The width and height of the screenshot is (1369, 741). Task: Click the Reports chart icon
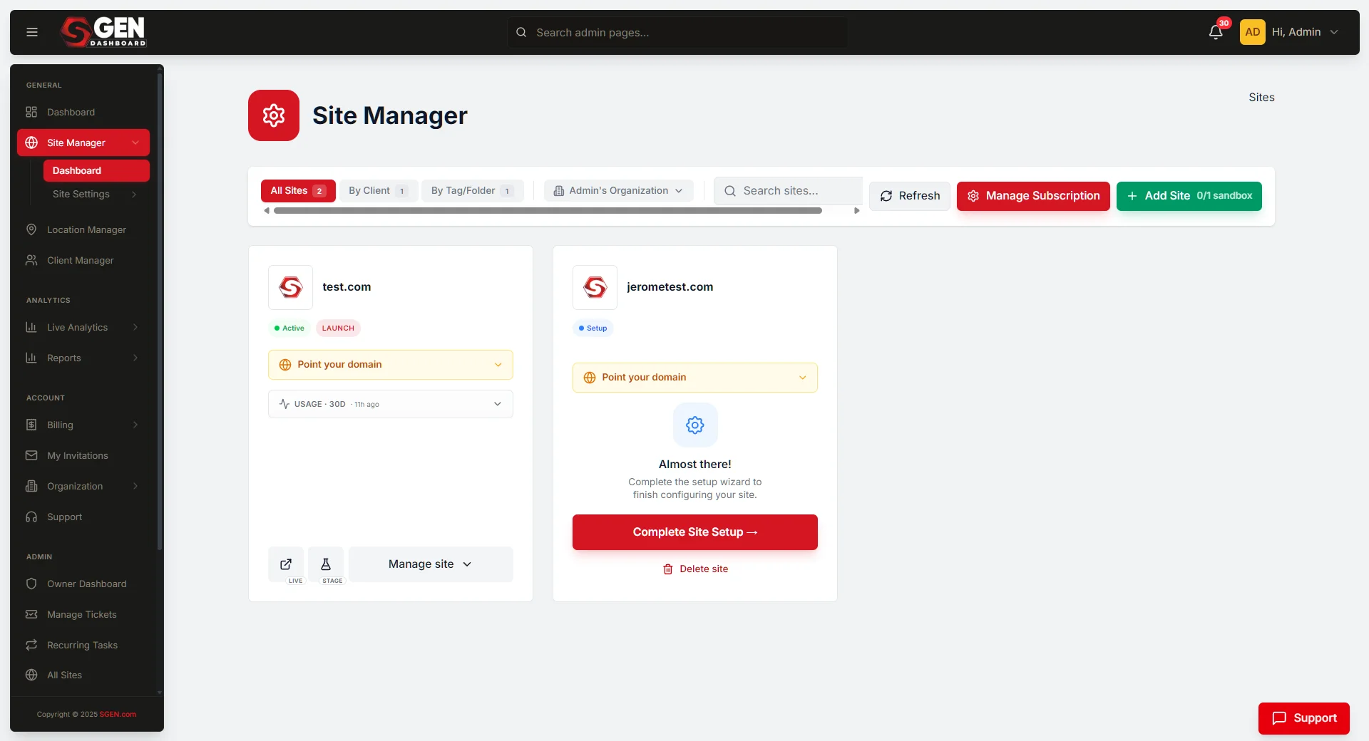[x=31, y=358]
